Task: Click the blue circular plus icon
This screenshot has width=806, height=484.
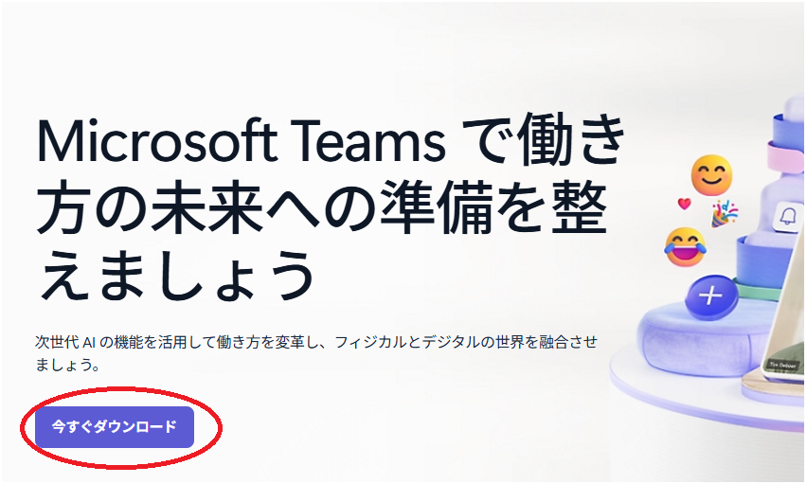Action: 711,297
